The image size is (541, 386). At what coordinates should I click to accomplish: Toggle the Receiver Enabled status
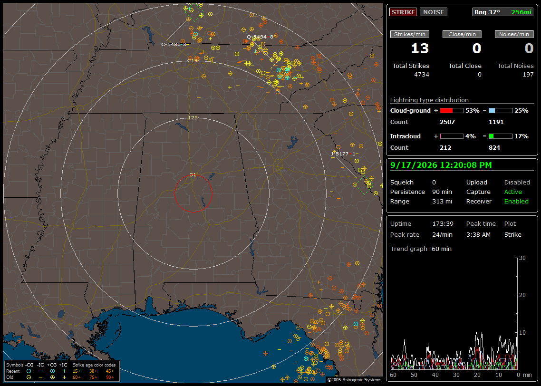point(516,201)
